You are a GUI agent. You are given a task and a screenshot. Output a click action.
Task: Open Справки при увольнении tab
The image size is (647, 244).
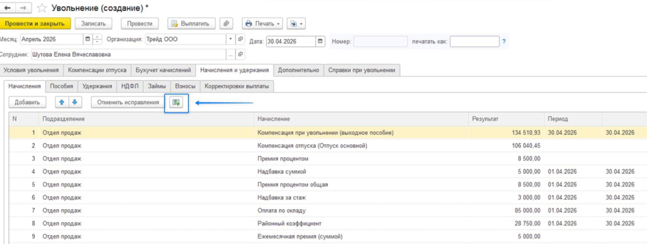coord(362,71)
